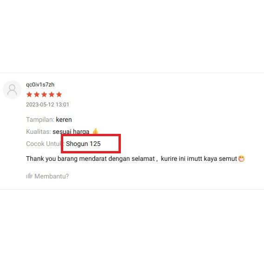Click the keren appearance value

[x=64, y=119]
